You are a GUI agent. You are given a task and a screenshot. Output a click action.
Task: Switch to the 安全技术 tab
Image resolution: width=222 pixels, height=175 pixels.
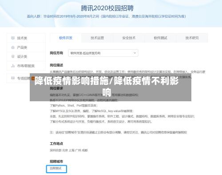[129, 38]
